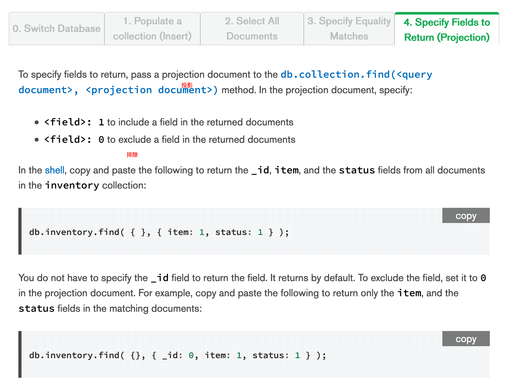This screenshot has height=391, width=505.
Task: Click the bold "inventory" collection name
Action: click(72, 185)
